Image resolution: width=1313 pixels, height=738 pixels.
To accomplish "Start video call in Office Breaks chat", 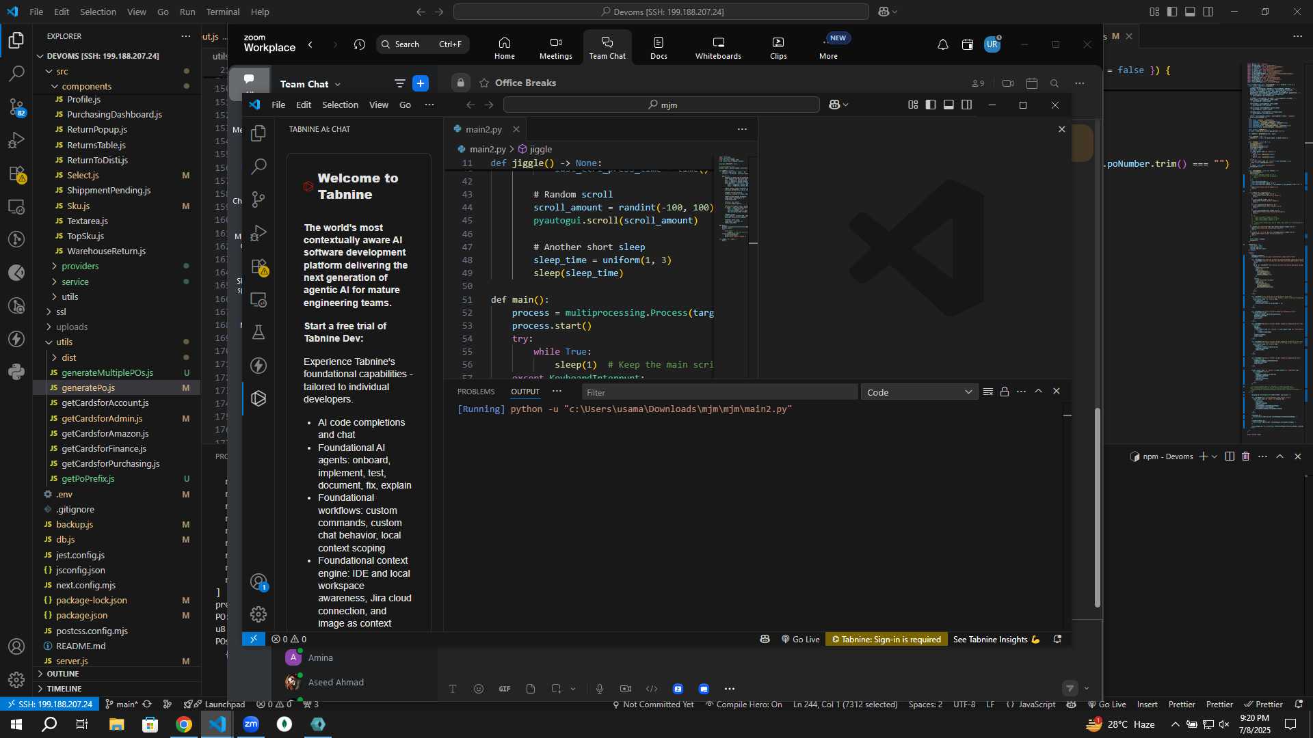I will coord(1008,83).
